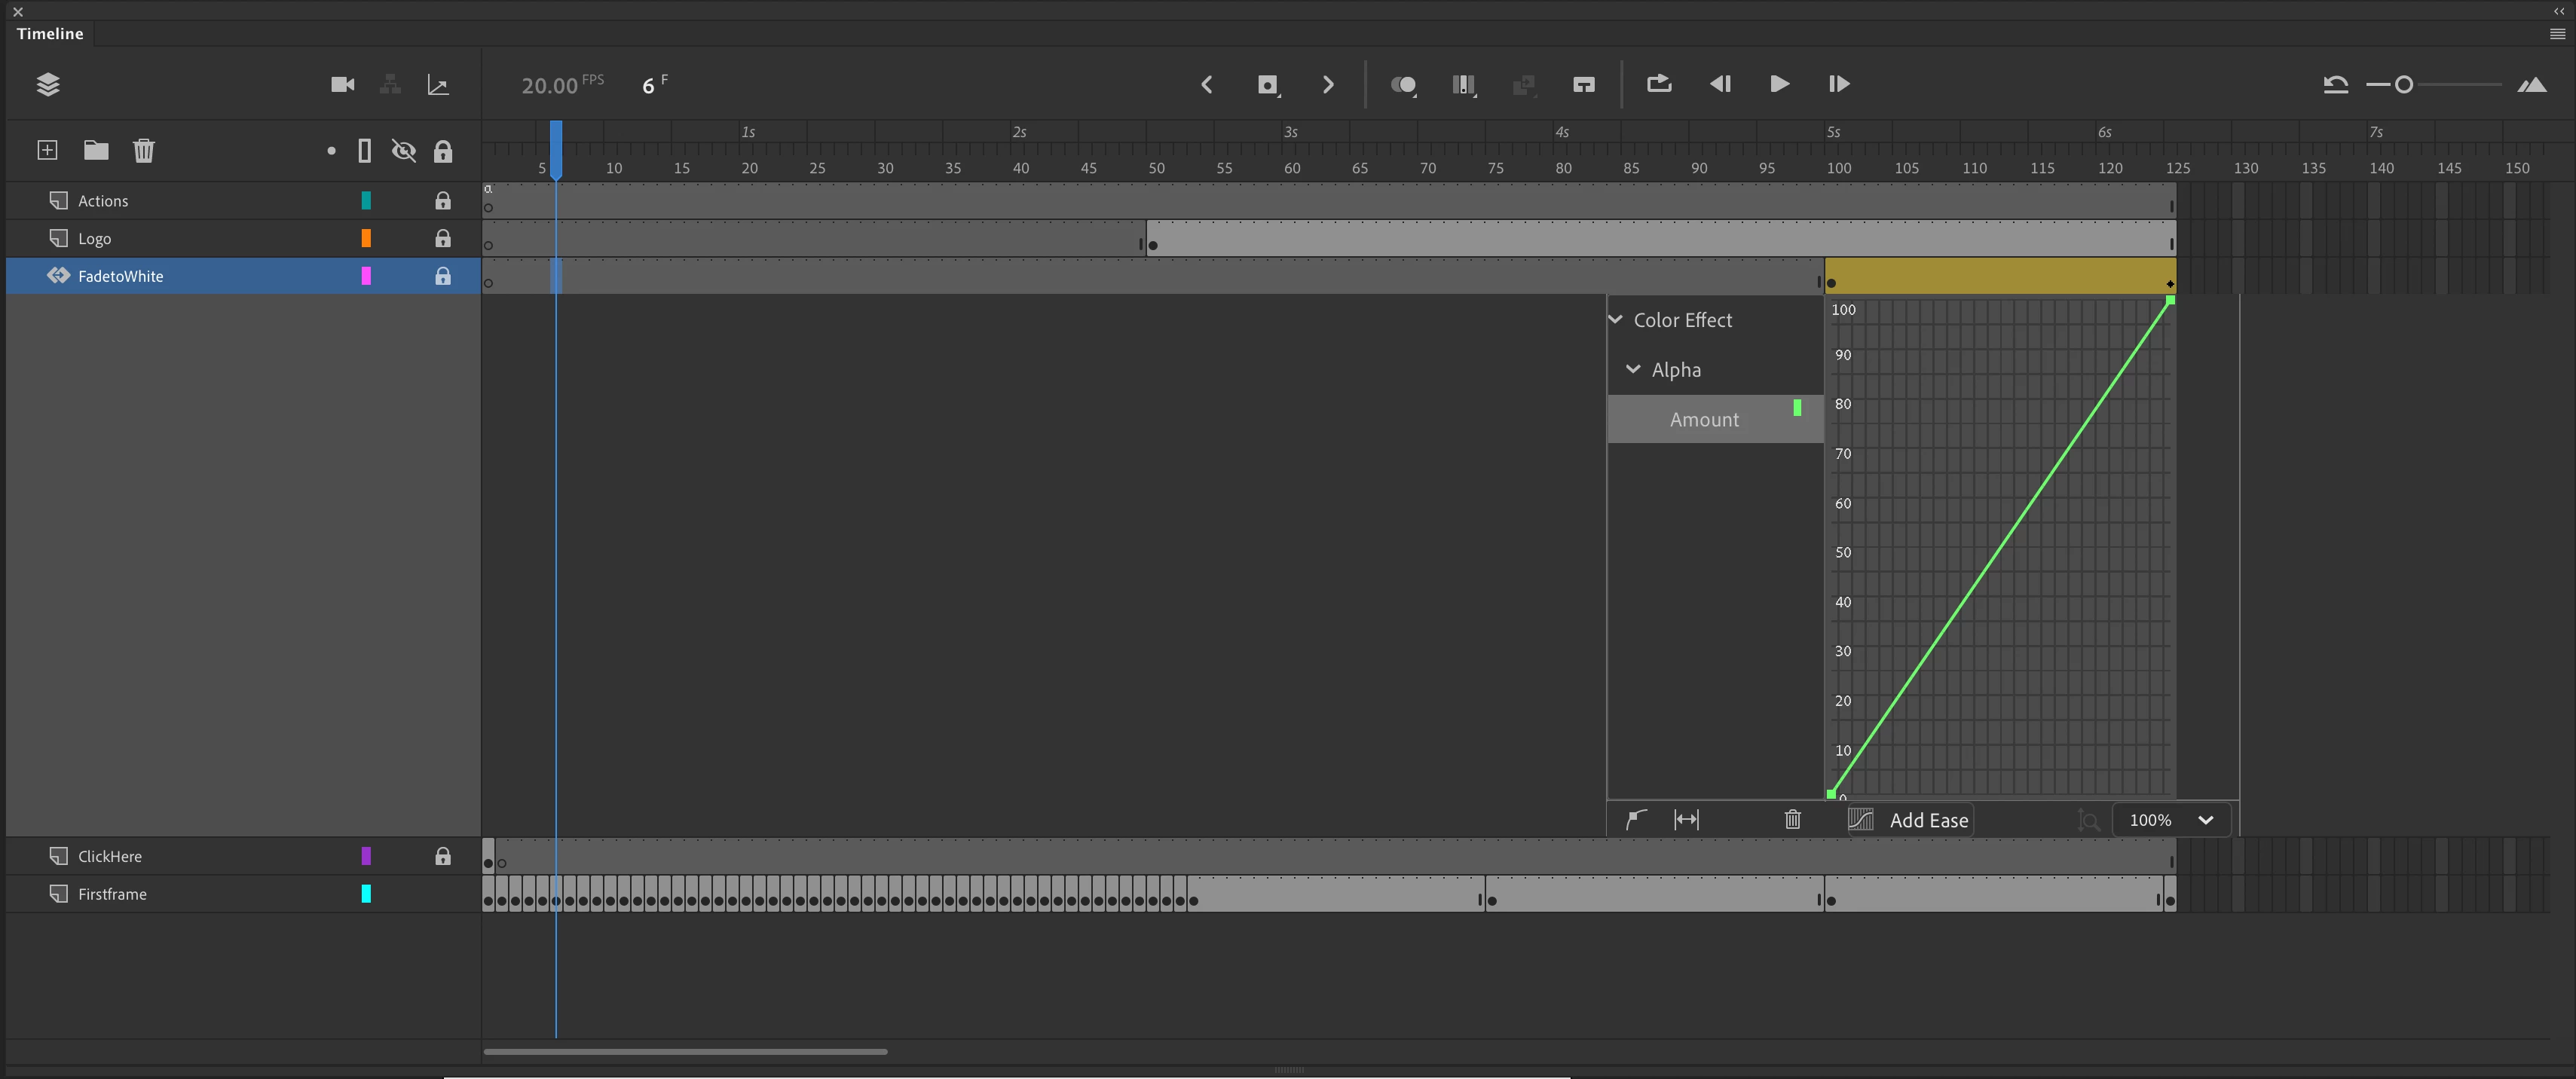Click the timeline zoom slider handle

click(x=2403, y=85)
